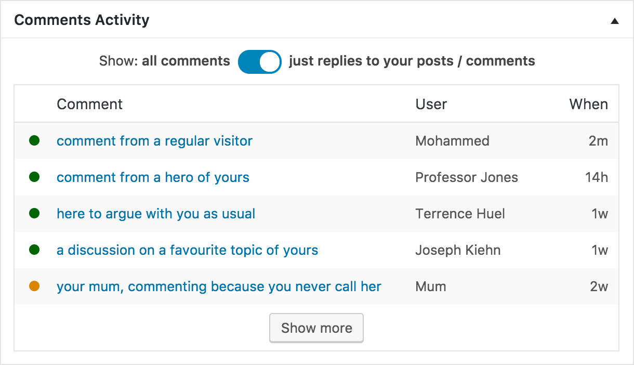The width and height of the screenshot is (634, 365).
Task: Click green status dot for Joseph Kiehn comment
Action: (x=34, y=250)
